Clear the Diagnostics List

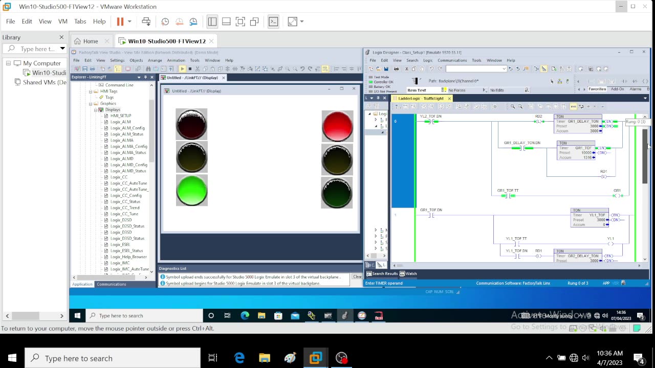click(x=357, y=277)
